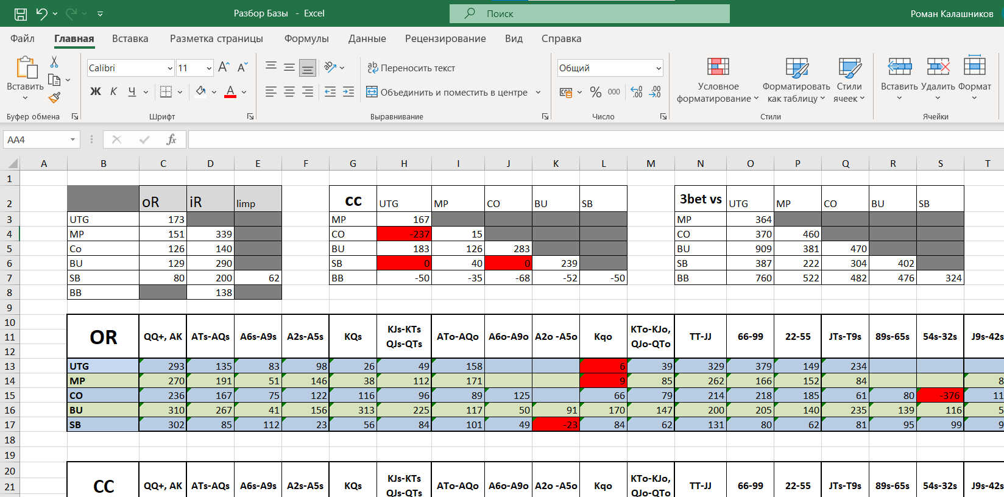Decrease decimal places

(x=655, y=92)
